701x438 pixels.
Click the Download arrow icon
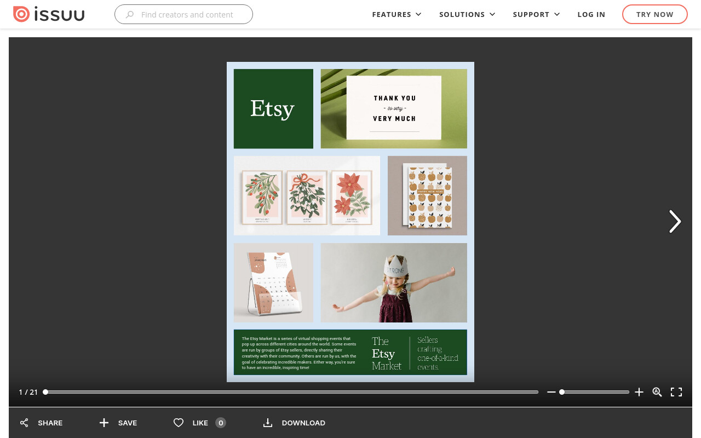(x=268, y=423)
